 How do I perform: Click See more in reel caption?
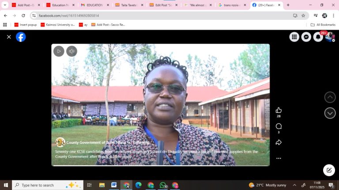[123, 156]
